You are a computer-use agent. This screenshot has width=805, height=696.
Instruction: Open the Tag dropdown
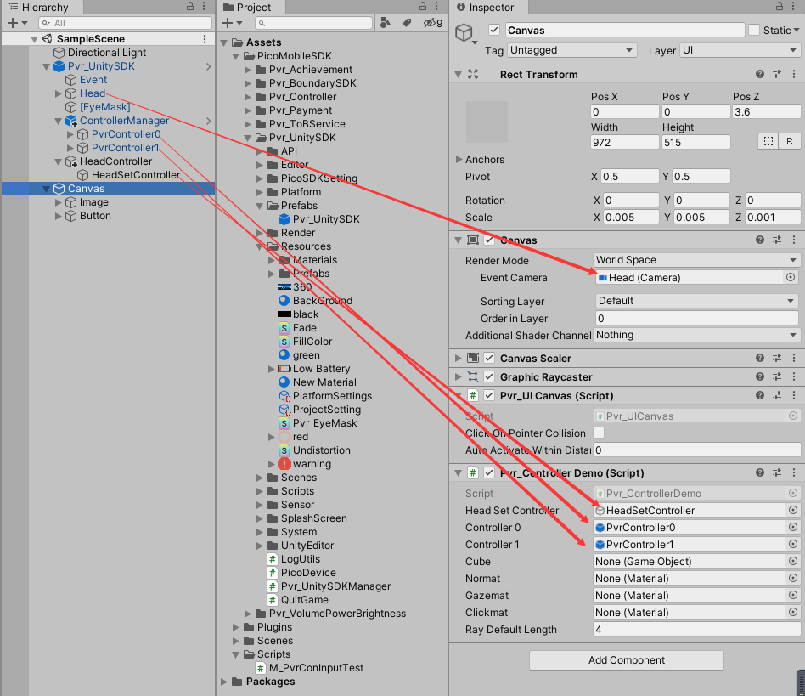click(x=571, y=50)
